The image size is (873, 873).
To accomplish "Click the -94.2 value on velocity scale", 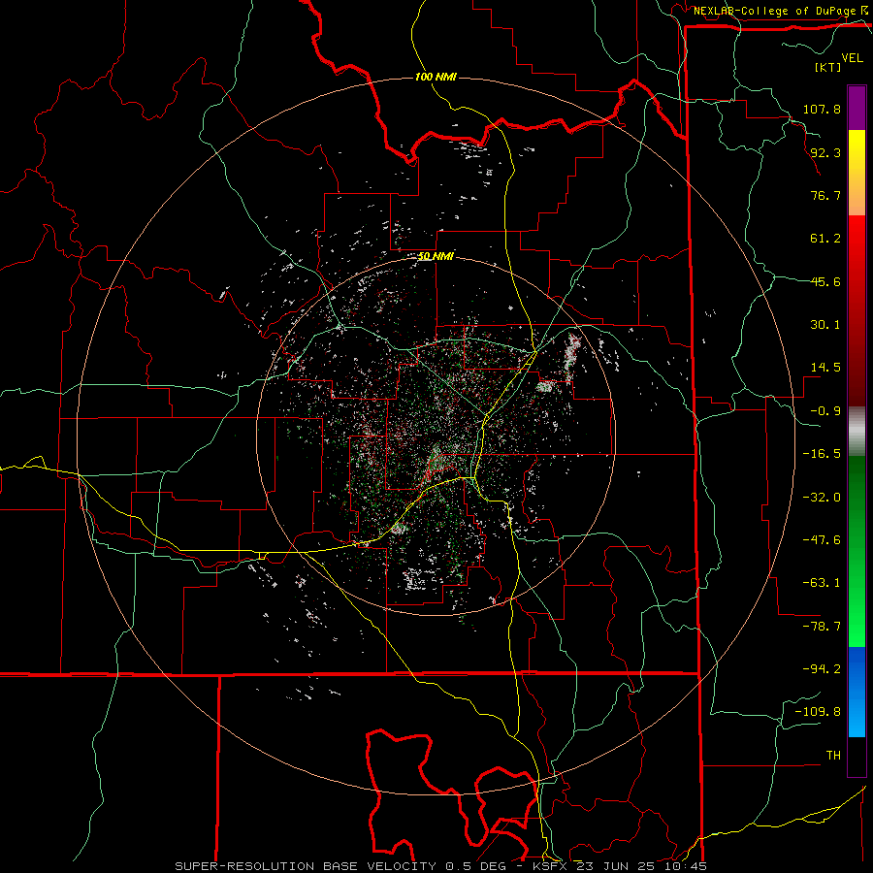I will pos(822,669).
